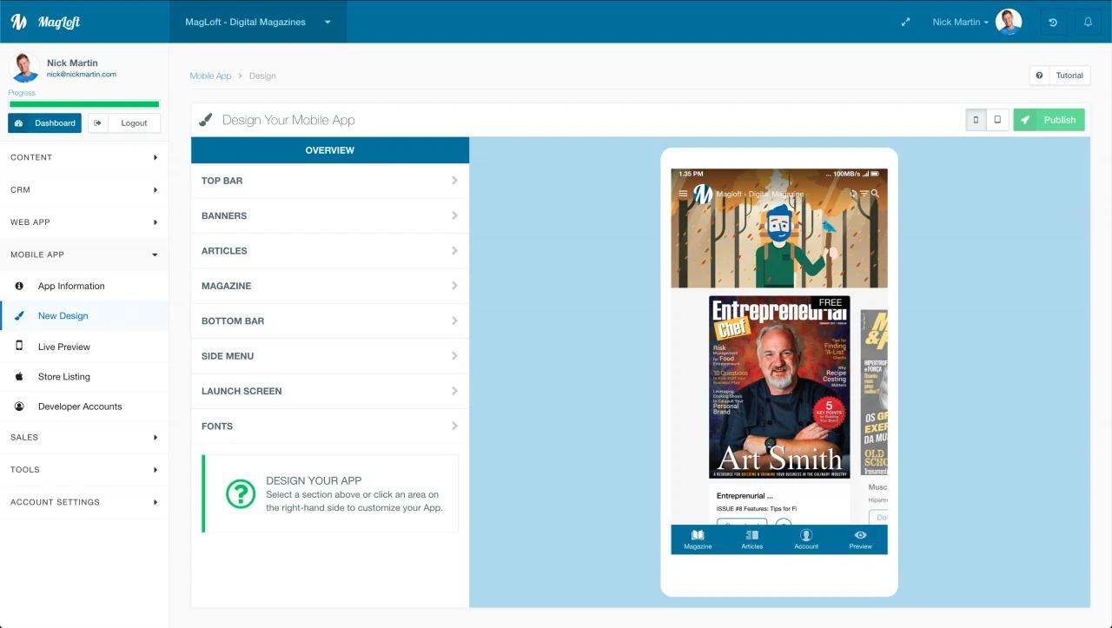This screenshot has height=628, width=1112.
Task: Open the Live Preview section
Action: click(x=63, y=346)
